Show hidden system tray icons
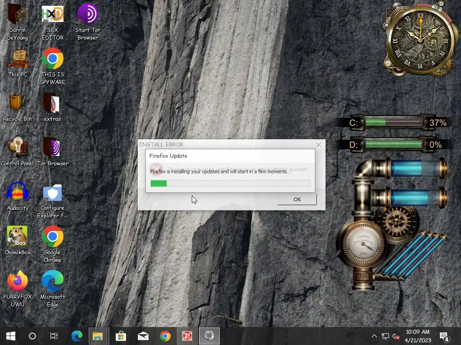Screen dimensions: 461x345 [374, 336]
